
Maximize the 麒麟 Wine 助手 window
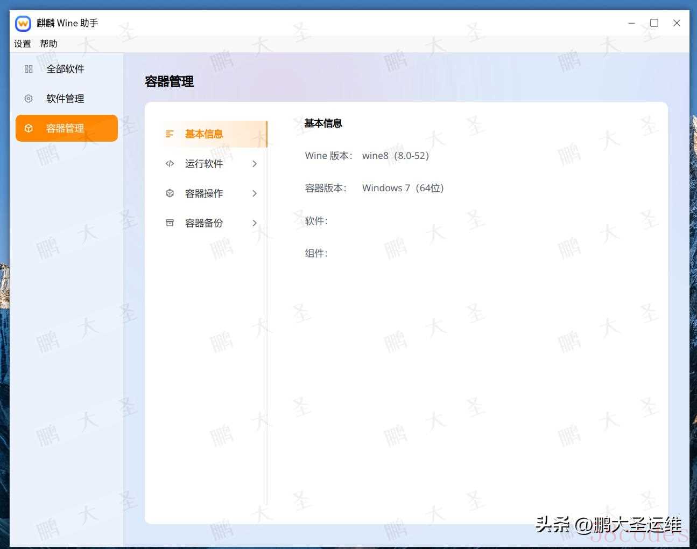654,23
